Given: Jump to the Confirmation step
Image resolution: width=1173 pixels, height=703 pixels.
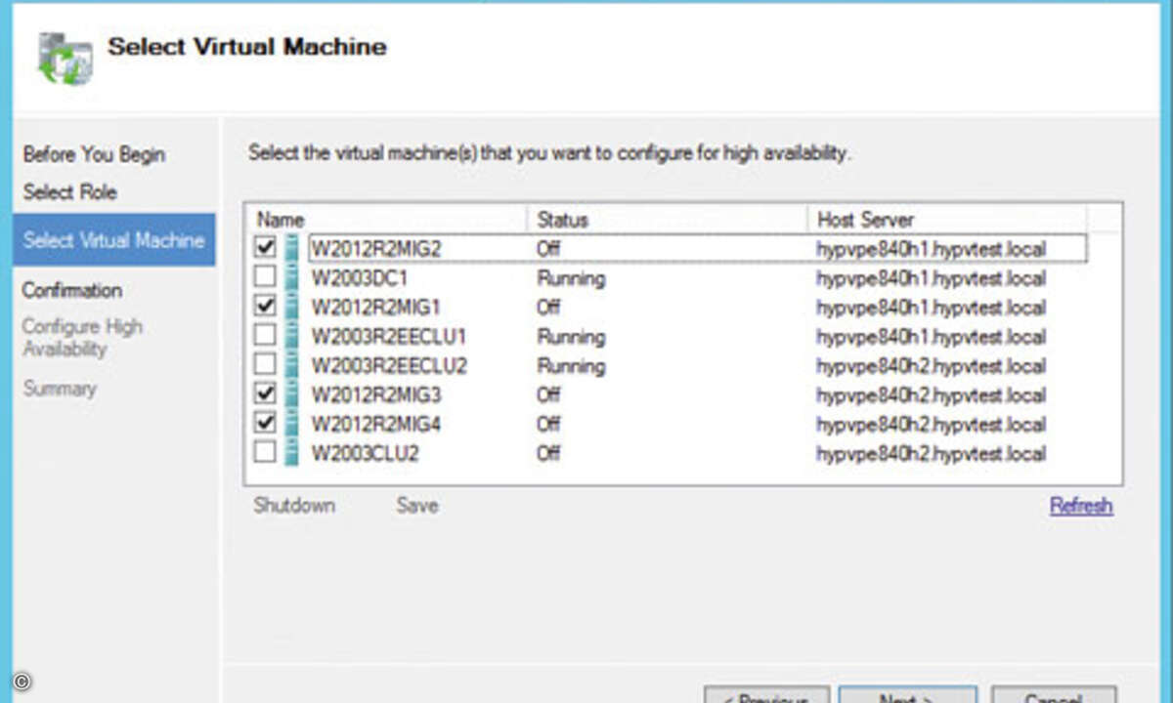Looking at the screenshot, I should click(x=72, y=290).
